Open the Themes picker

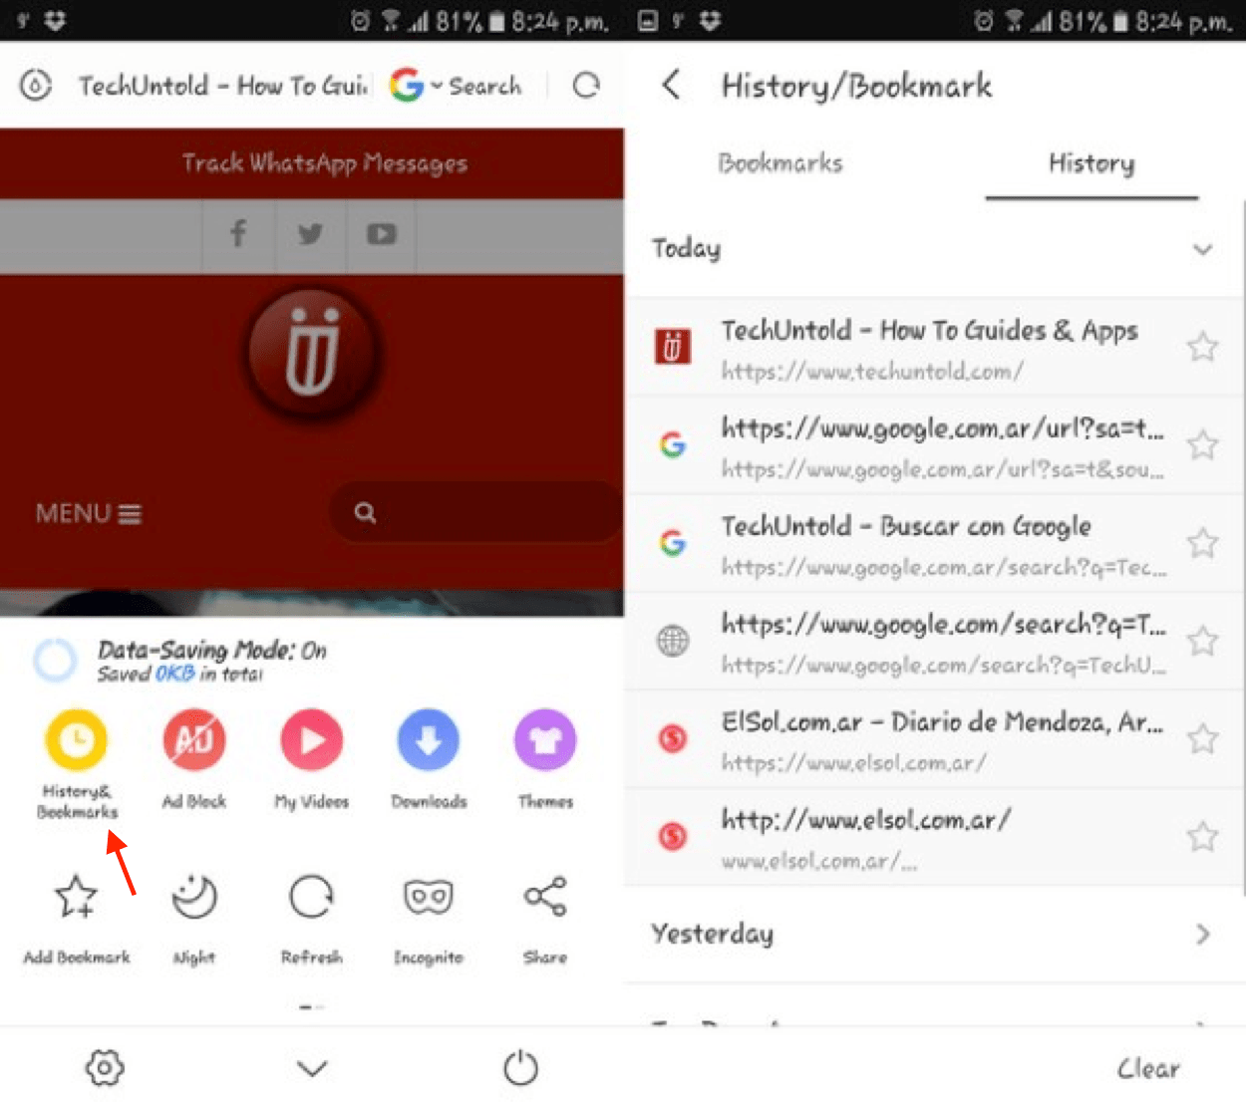tap(544, 739)
